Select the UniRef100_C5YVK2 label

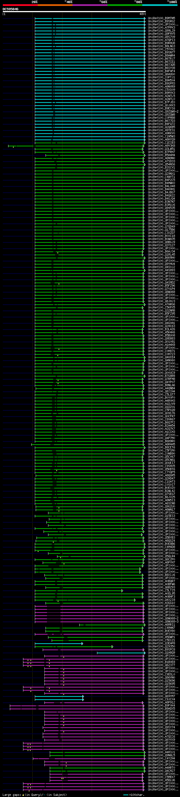click(x=161, y=49)
